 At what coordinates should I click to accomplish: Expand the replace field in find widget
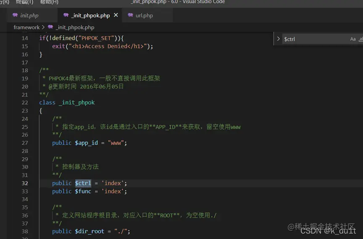278,39
